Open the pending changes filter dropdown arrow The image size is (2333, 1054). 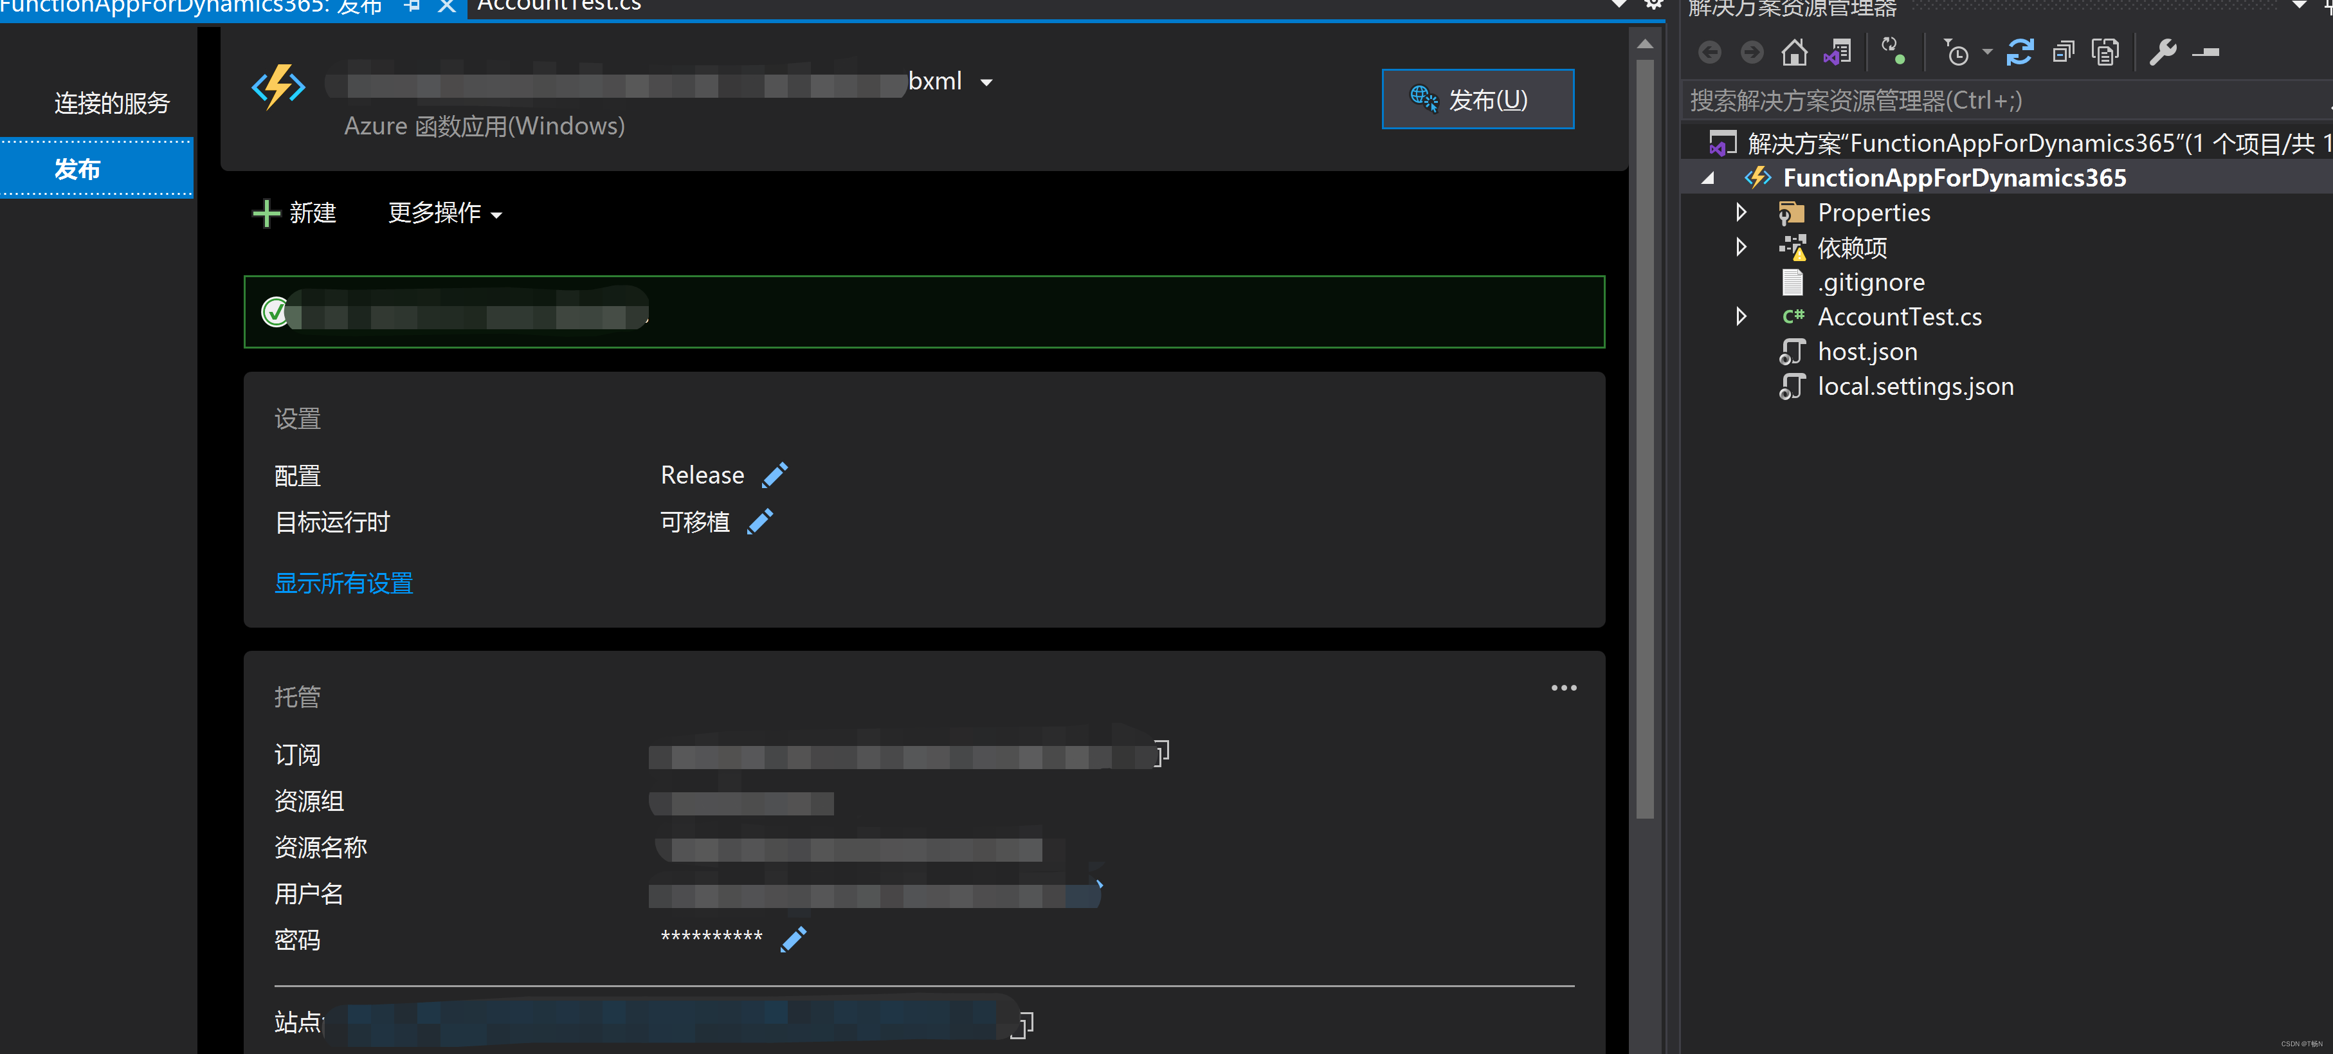click(x=1987, y=51)
